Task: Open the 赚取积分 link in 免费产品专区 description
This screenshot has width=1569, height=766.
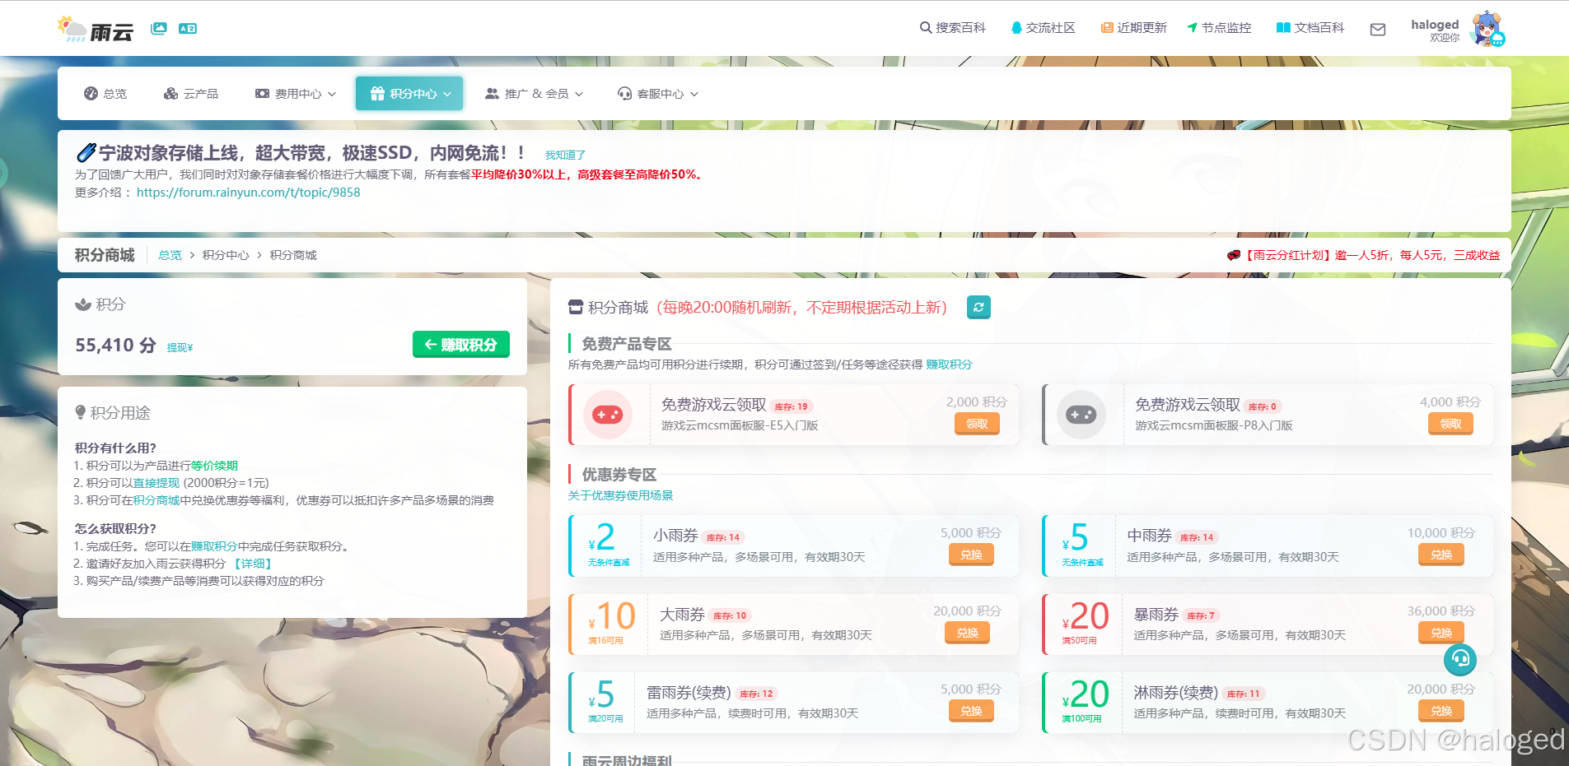Action: (x=949, y=364)
